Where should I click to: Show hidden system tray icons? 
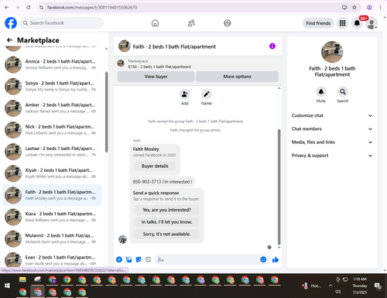point(330,286)
